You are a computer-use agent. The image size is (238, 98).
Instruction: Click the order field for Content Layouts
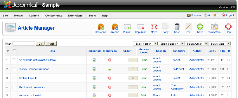coord(133,78)
